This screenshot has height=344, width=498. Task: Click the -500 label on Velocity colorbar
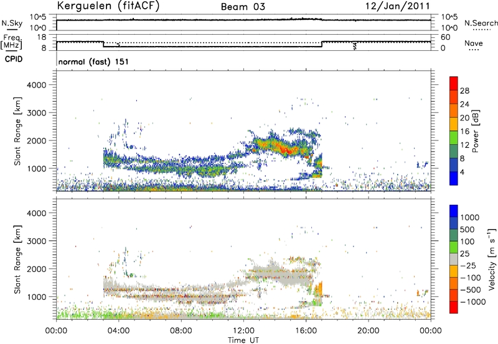click(471, 290)
